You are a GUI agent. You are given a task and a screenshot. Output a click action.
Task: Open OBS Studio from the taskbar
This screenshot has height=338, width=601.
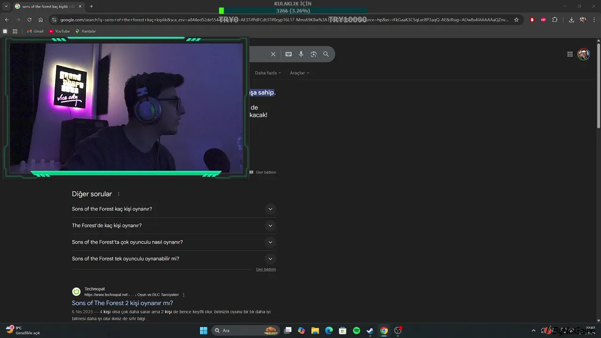coord(398,330)
